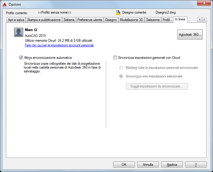Select Sincronizza solo impostazioni selezionate option
The image size is (213, 172).
click(121, 76)
